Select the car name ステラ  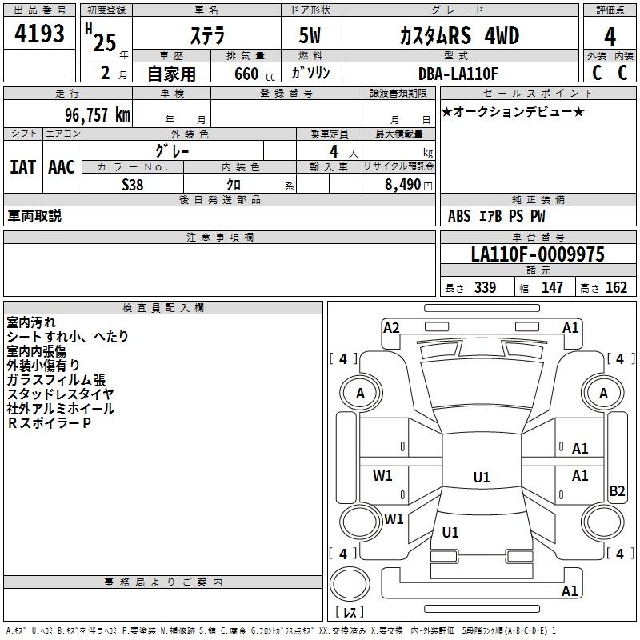207,35
